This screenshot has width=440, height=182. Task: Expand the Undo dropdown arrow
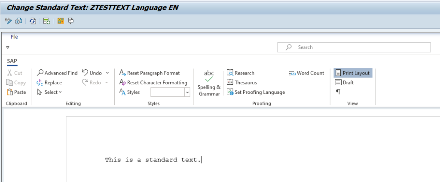point(107,73)
